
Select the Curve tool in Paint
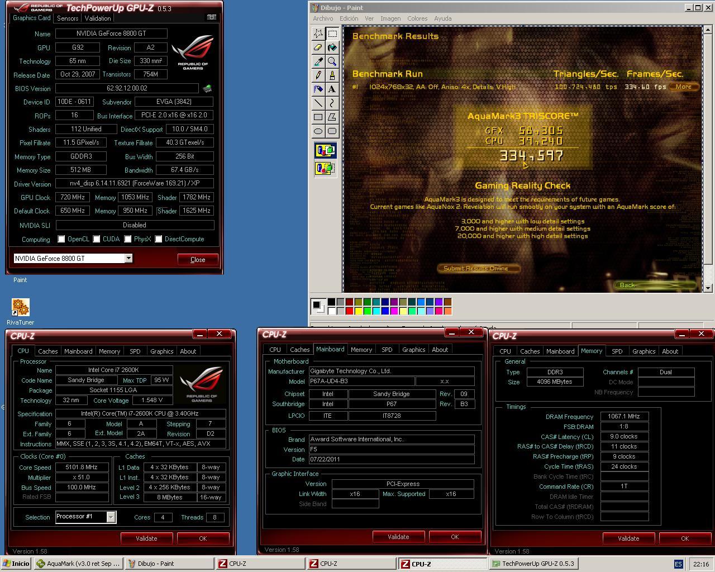pyautogui.click(x=332, y=103)
